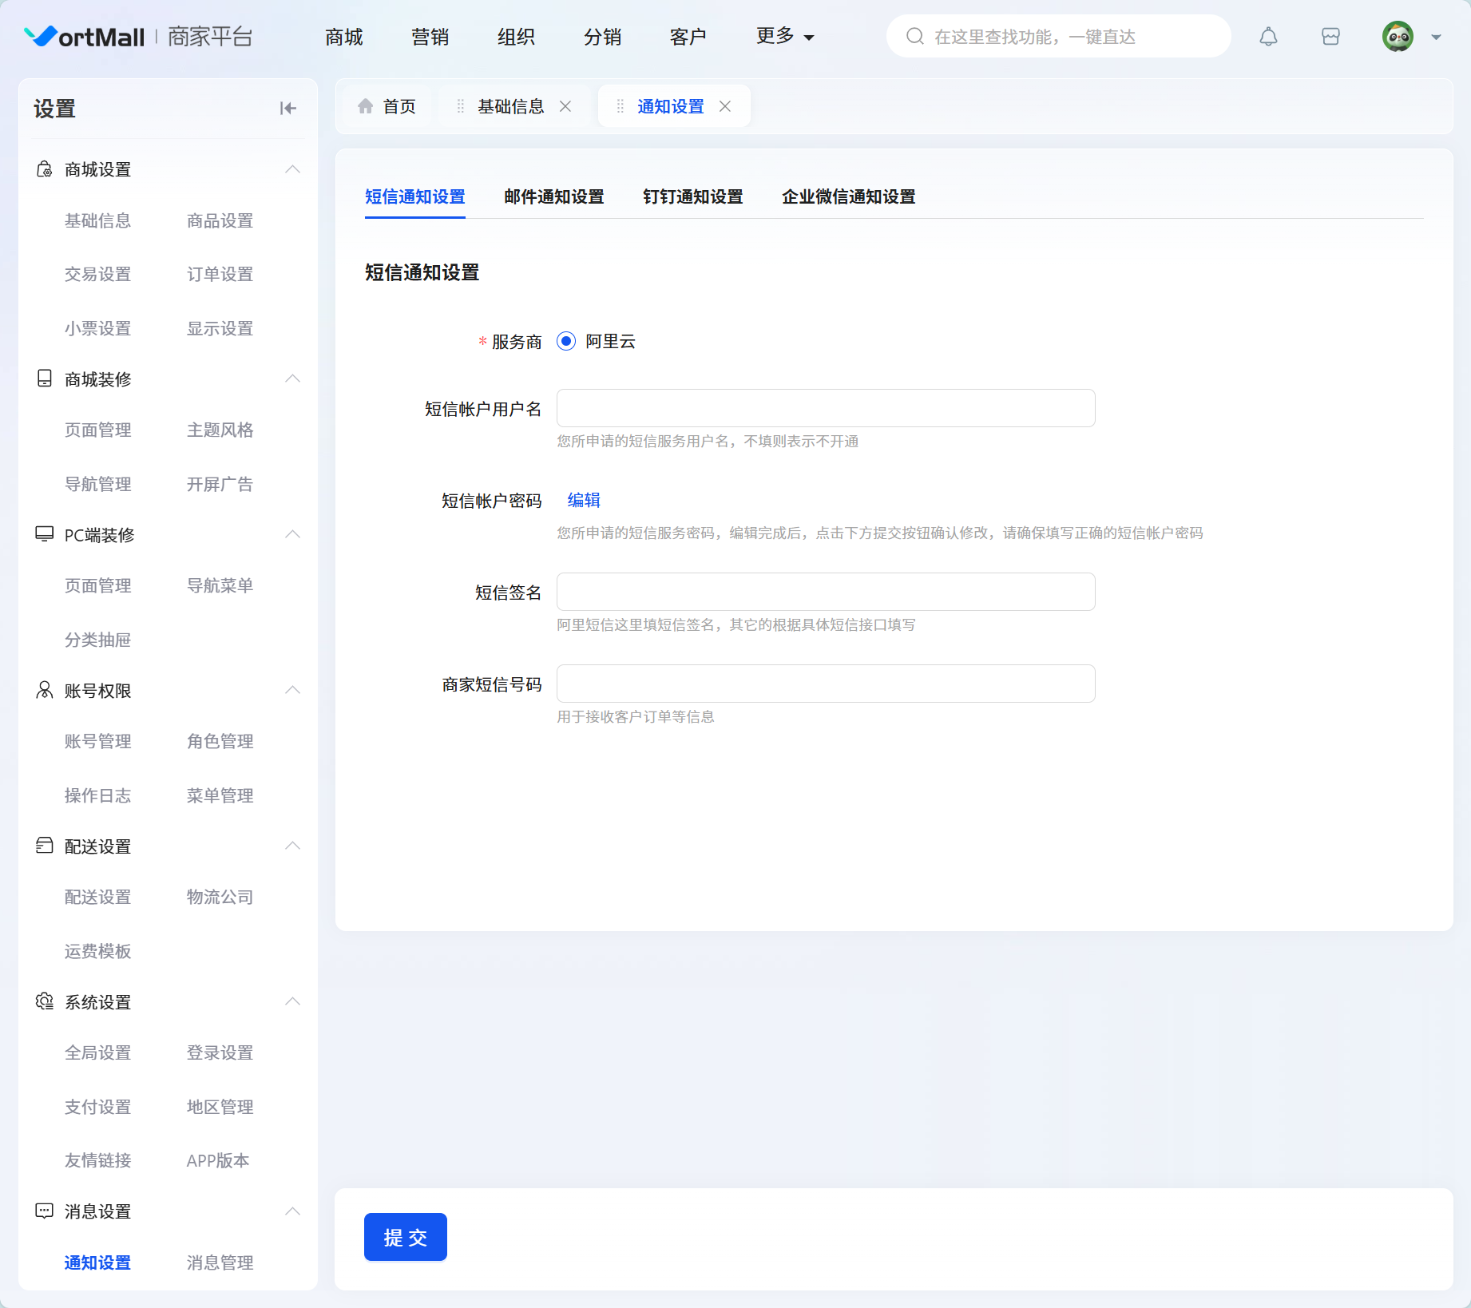
Task: Select the 阿里云 service provider radio button
Action: click(x=566, y=342)
